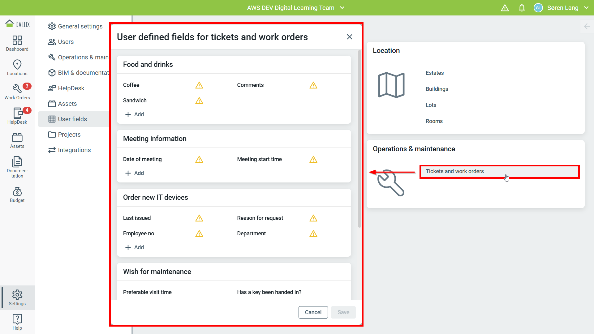Close the User defined fields dialog
The width and height of the screenshot is (594, 334).
(349, 37)
